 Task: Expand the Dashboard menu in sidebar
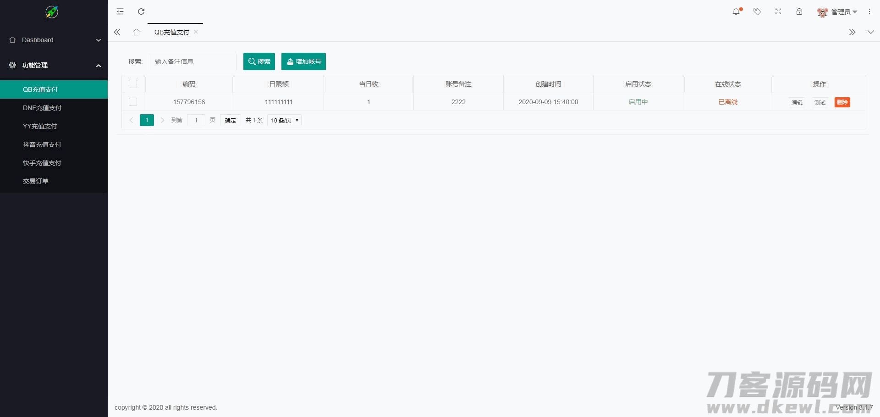(54, 40)
